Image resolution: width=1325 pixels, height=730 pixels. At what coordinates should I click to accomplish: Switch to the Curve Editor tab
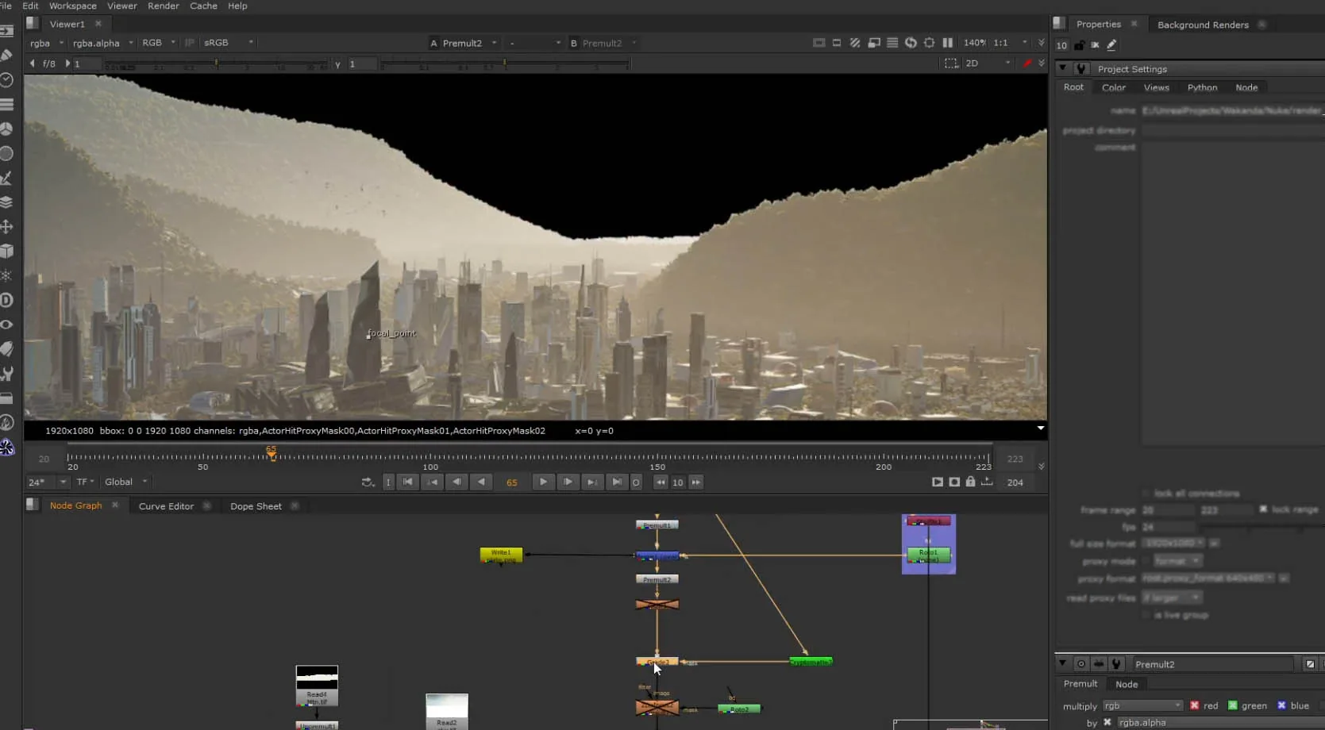point(166,506)
